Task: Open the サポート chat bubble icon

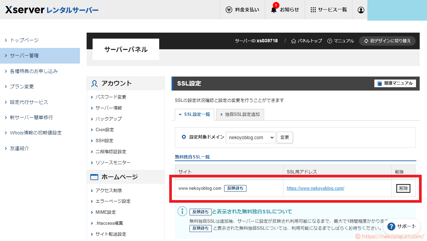Action: 391,226
